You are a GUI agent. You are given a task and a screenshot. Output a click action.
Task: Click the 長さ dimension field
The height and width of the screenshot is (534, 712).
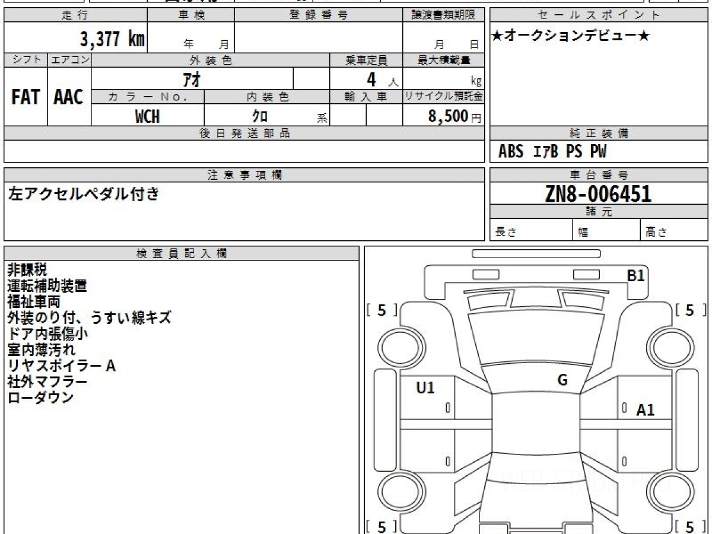[x=532, y=230]
